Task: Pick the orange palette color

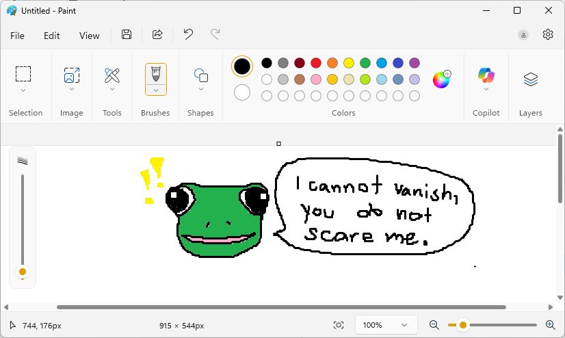Action: point(332,63)
